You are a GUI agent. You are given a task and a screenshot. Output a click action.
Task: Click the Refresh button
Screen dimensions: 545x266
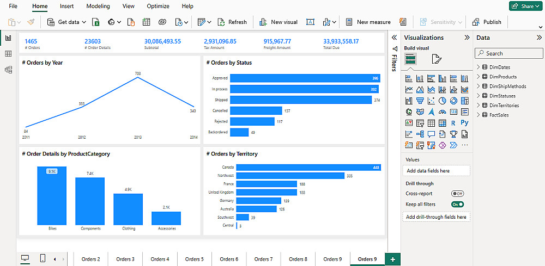point(232,22)
